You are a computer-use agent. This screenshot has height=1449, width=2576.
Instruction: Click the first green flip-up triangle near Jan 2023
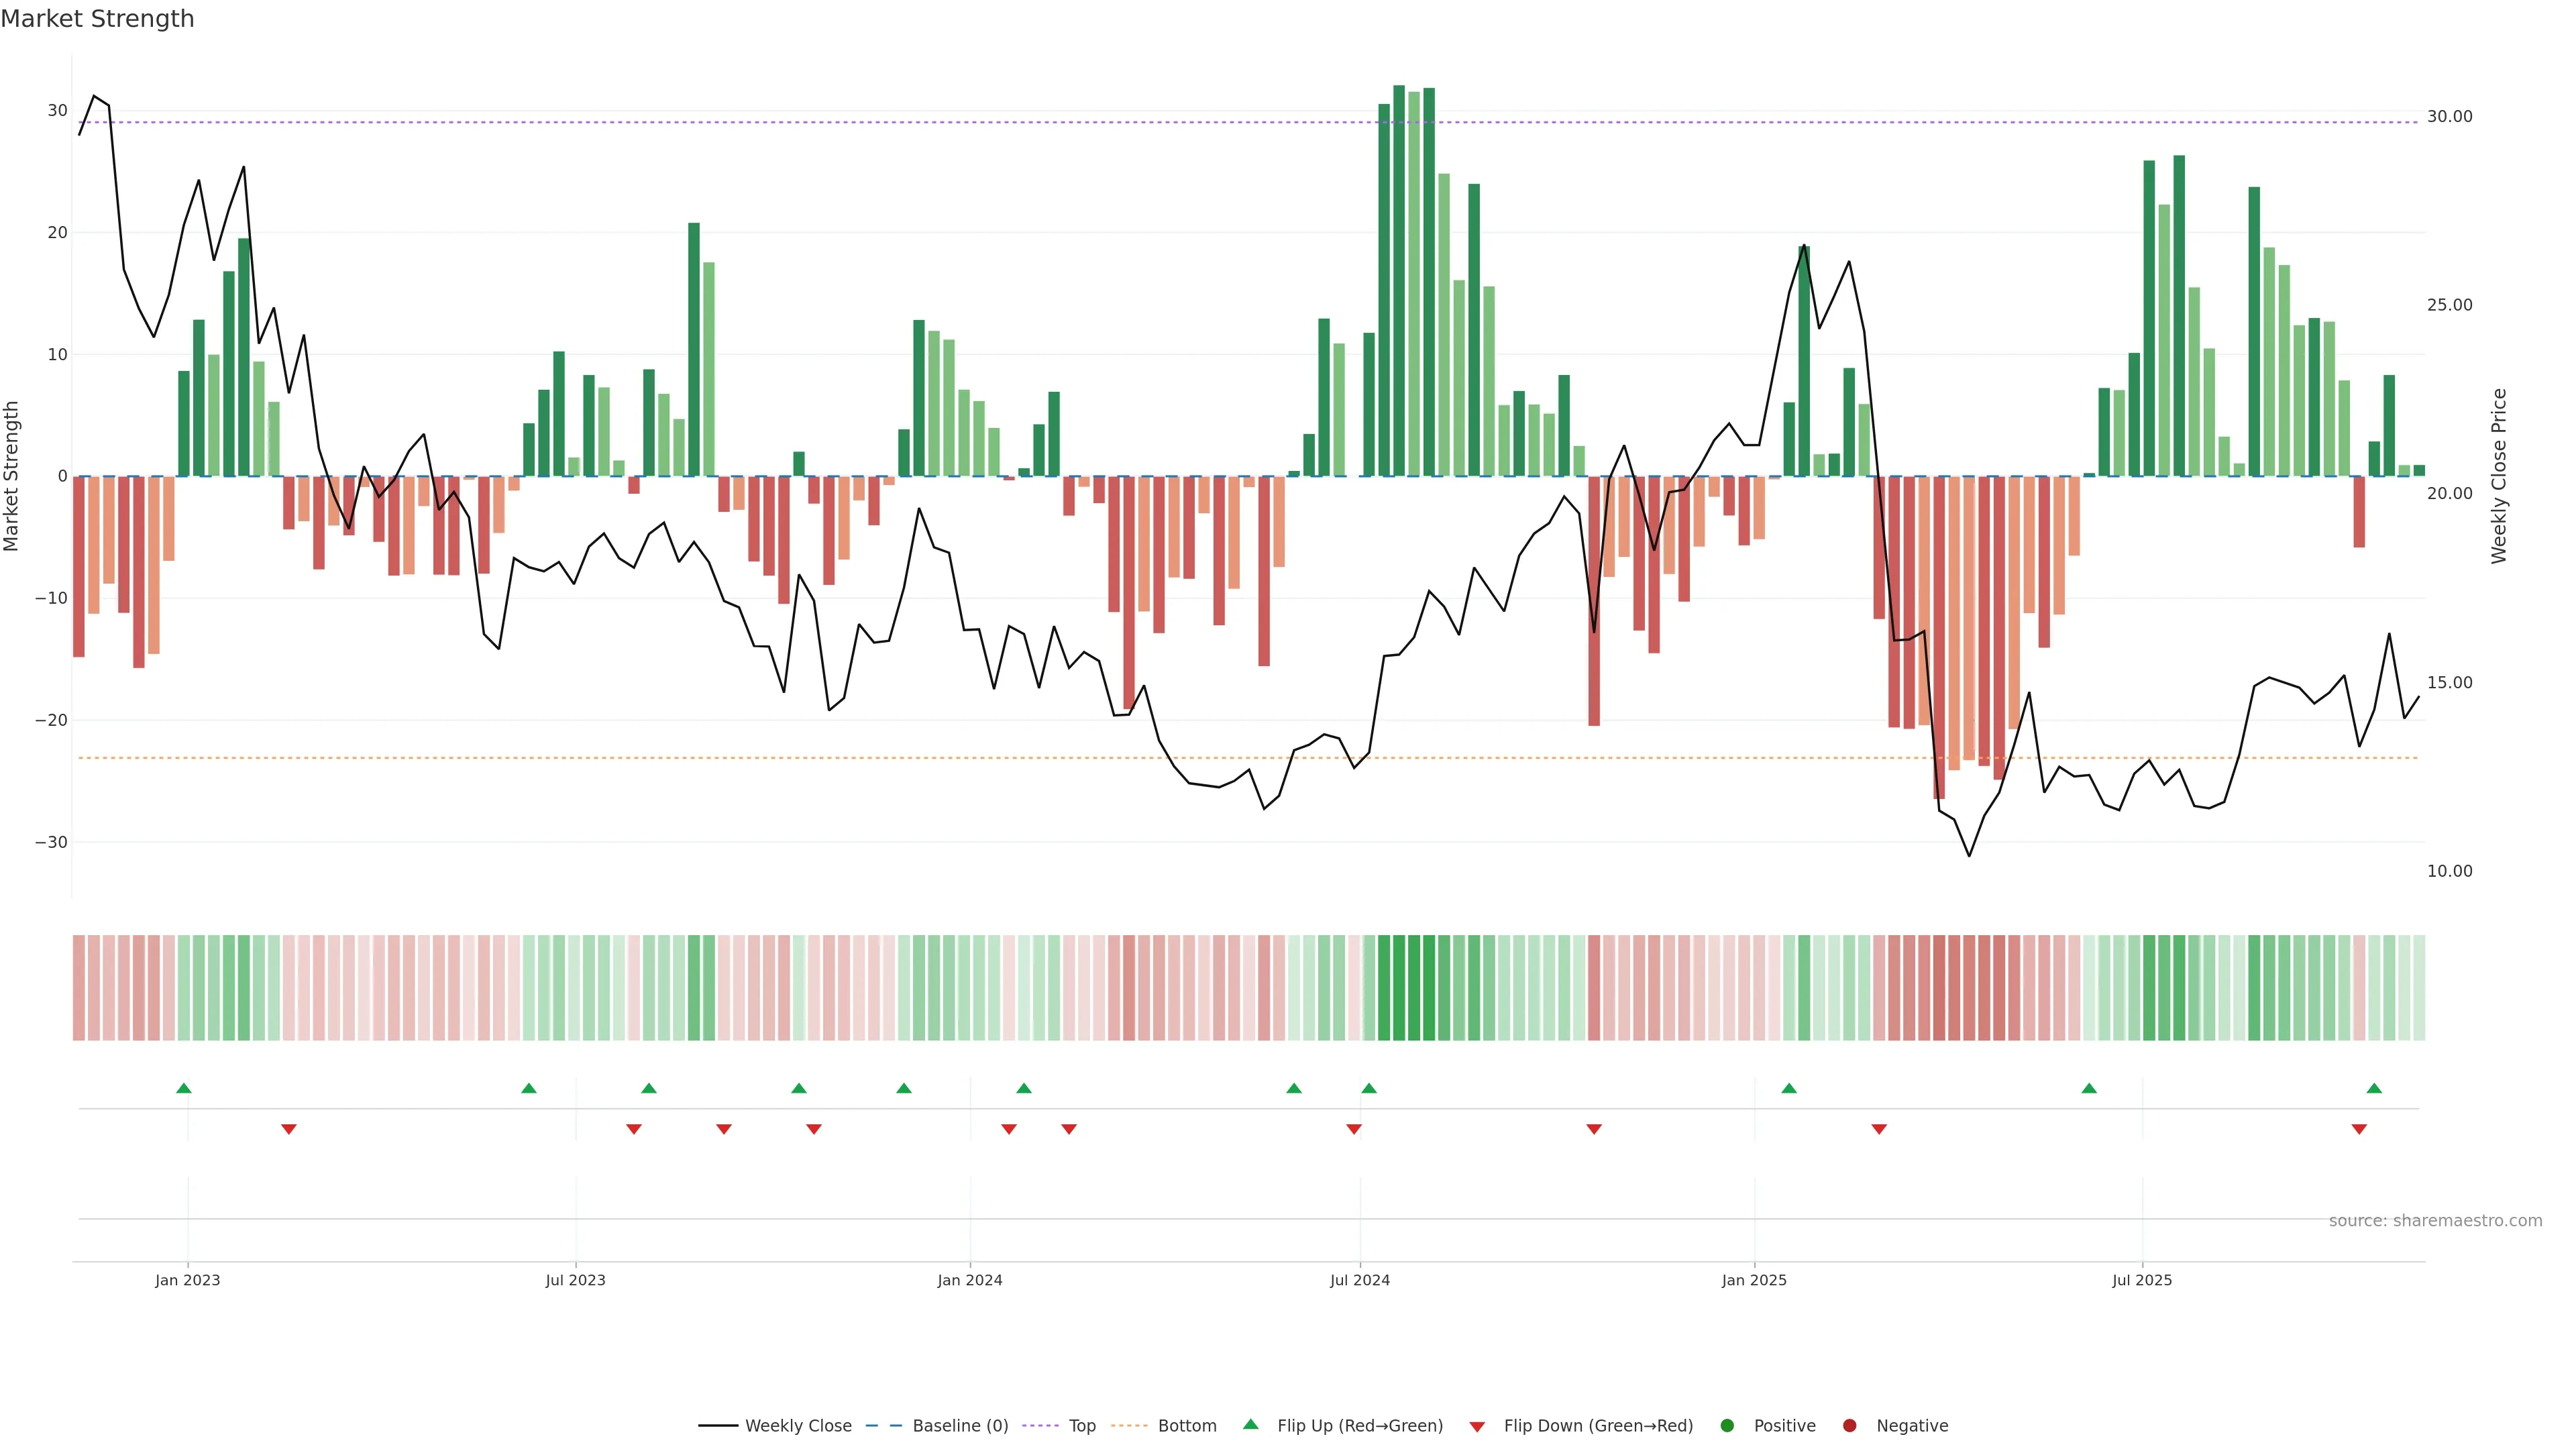pyautogui.click(x=184, y=1088)
